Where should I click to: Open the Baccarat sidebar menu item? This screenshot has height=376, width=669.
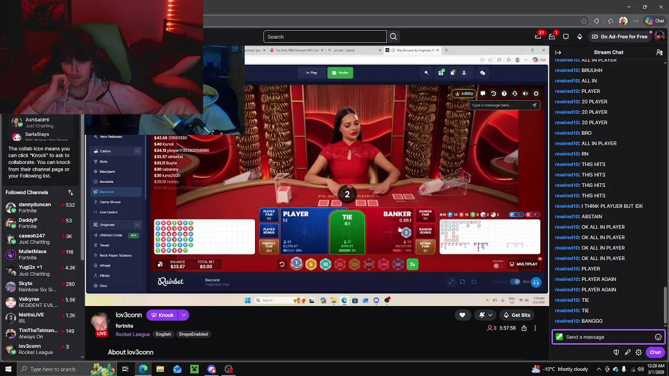(x=116, y=192)
